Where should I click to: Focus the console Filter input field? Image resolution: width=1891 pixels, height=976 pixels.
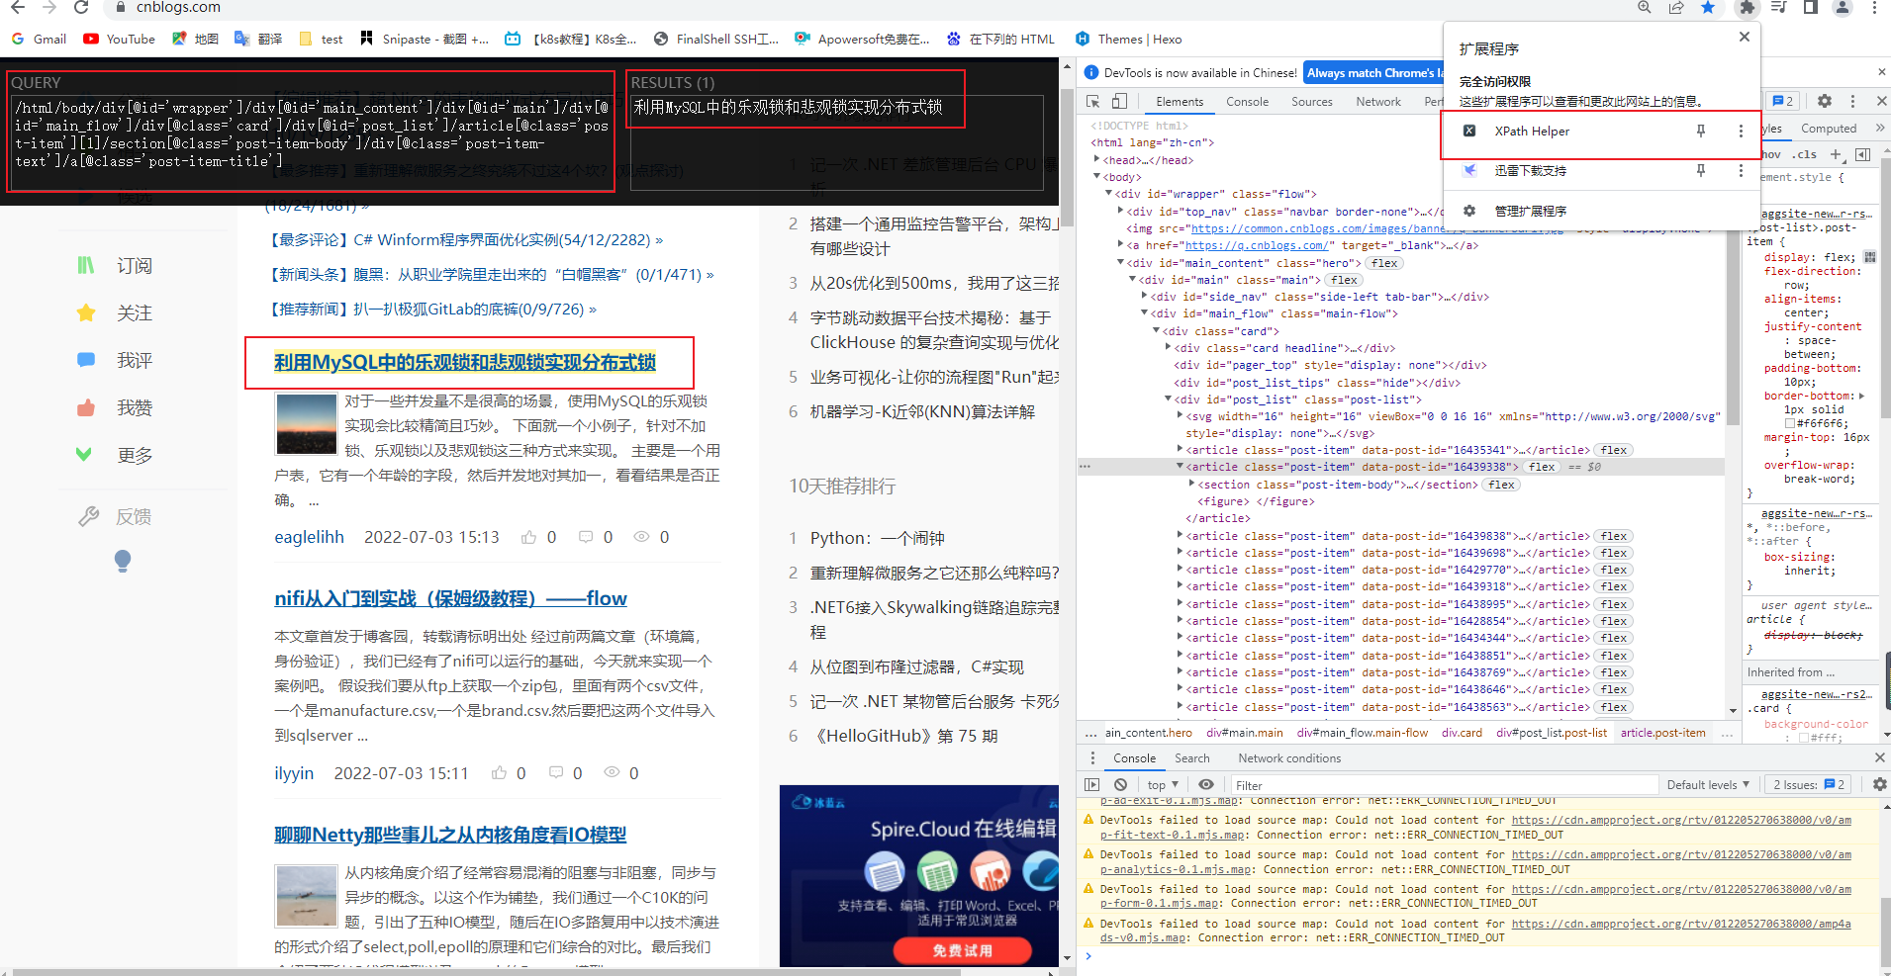pos(1443,785)
